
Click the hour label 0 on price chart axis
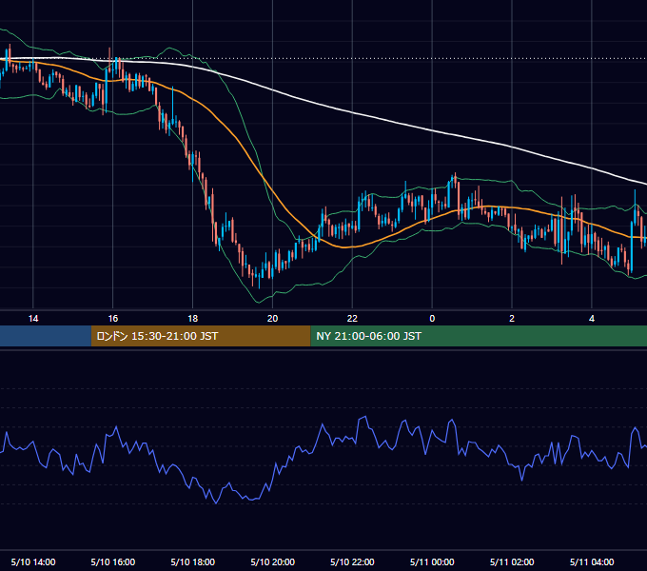point(432,319)
